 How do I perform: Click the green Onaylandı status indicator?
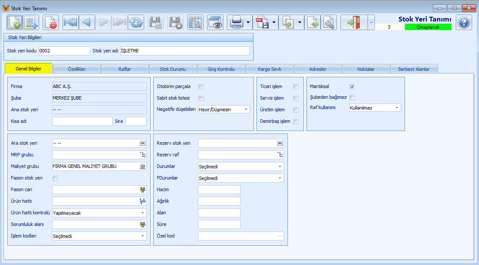428,27
